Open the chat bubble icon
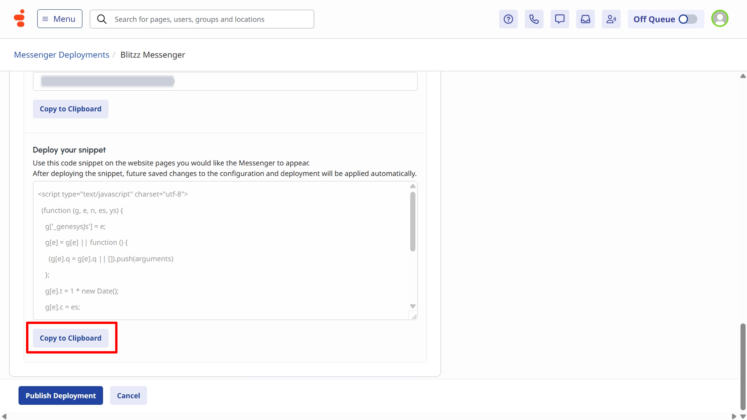This screenshot has height=420, width=747. (x=559, y=19)
